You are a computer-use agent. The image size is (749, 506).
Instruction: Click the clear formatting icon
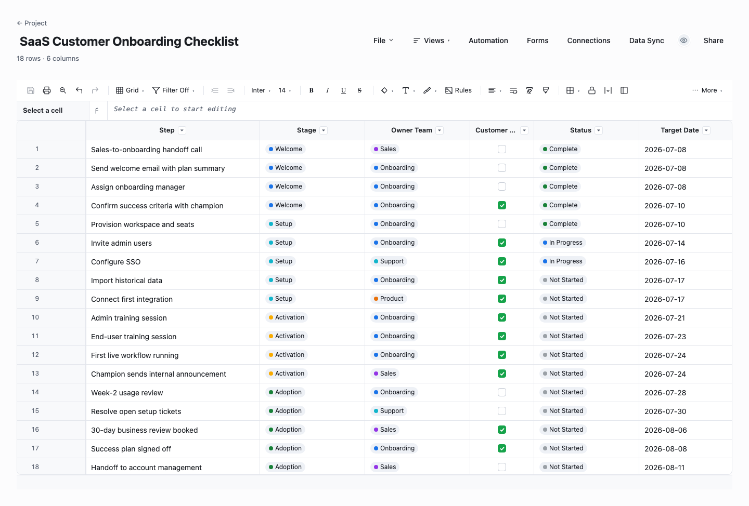[x=530, y=90]
